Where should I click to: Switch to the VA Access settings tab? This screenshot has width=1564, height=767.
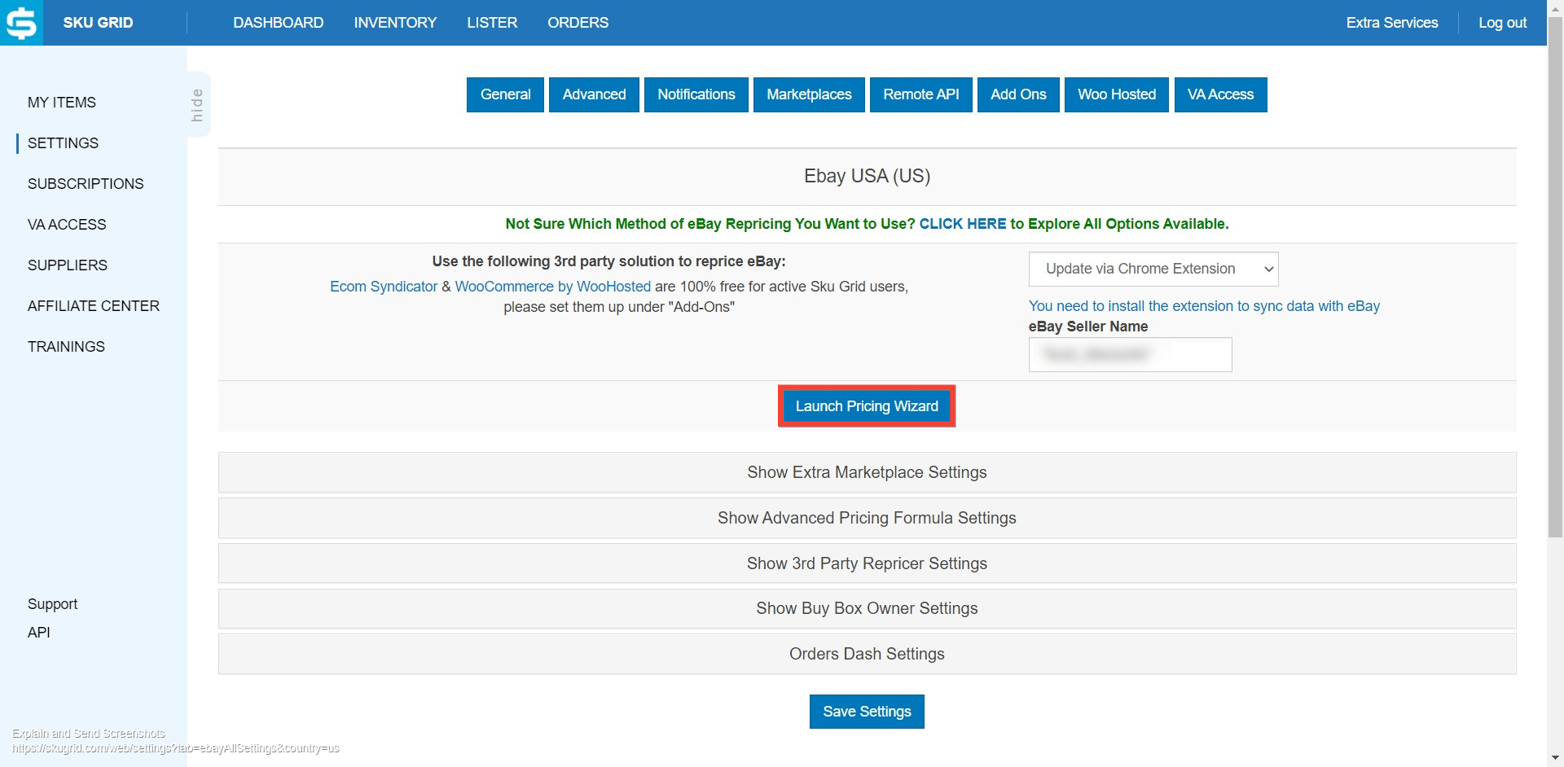[1220, 94]
